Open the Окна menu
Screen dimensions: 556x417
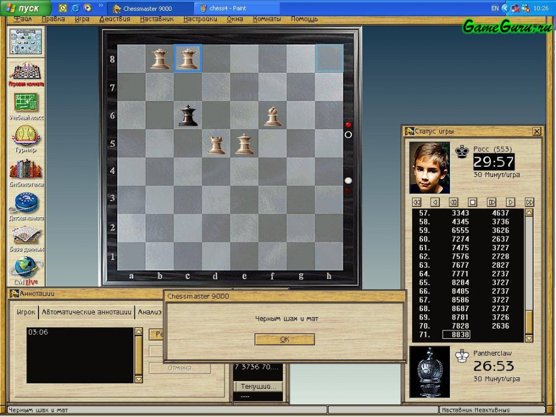(x=235, y=19)
